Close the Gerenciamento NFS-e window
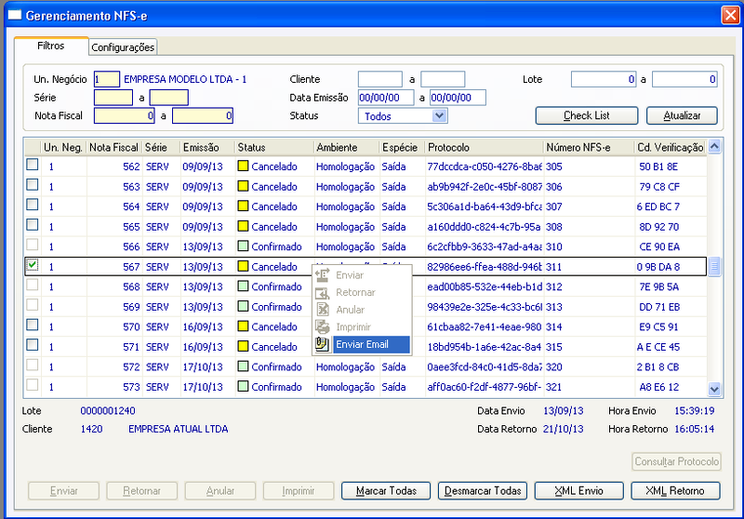The height and width of the screenshot is (519, 744). [x=730, y=15]
